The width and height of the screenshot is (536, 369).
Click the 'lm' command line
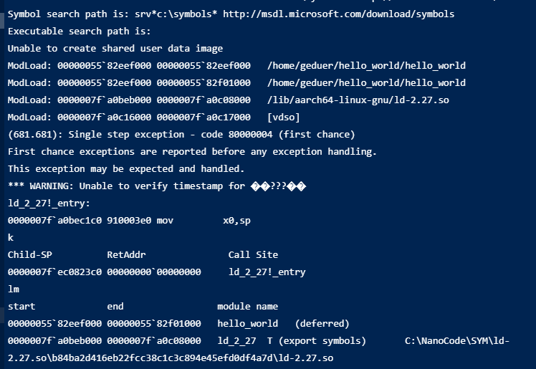[x=14, y=289]
